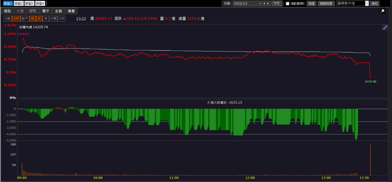Click the 隱藏報價 button
This screenshot has width=392, height=182.
pos(326,3)
